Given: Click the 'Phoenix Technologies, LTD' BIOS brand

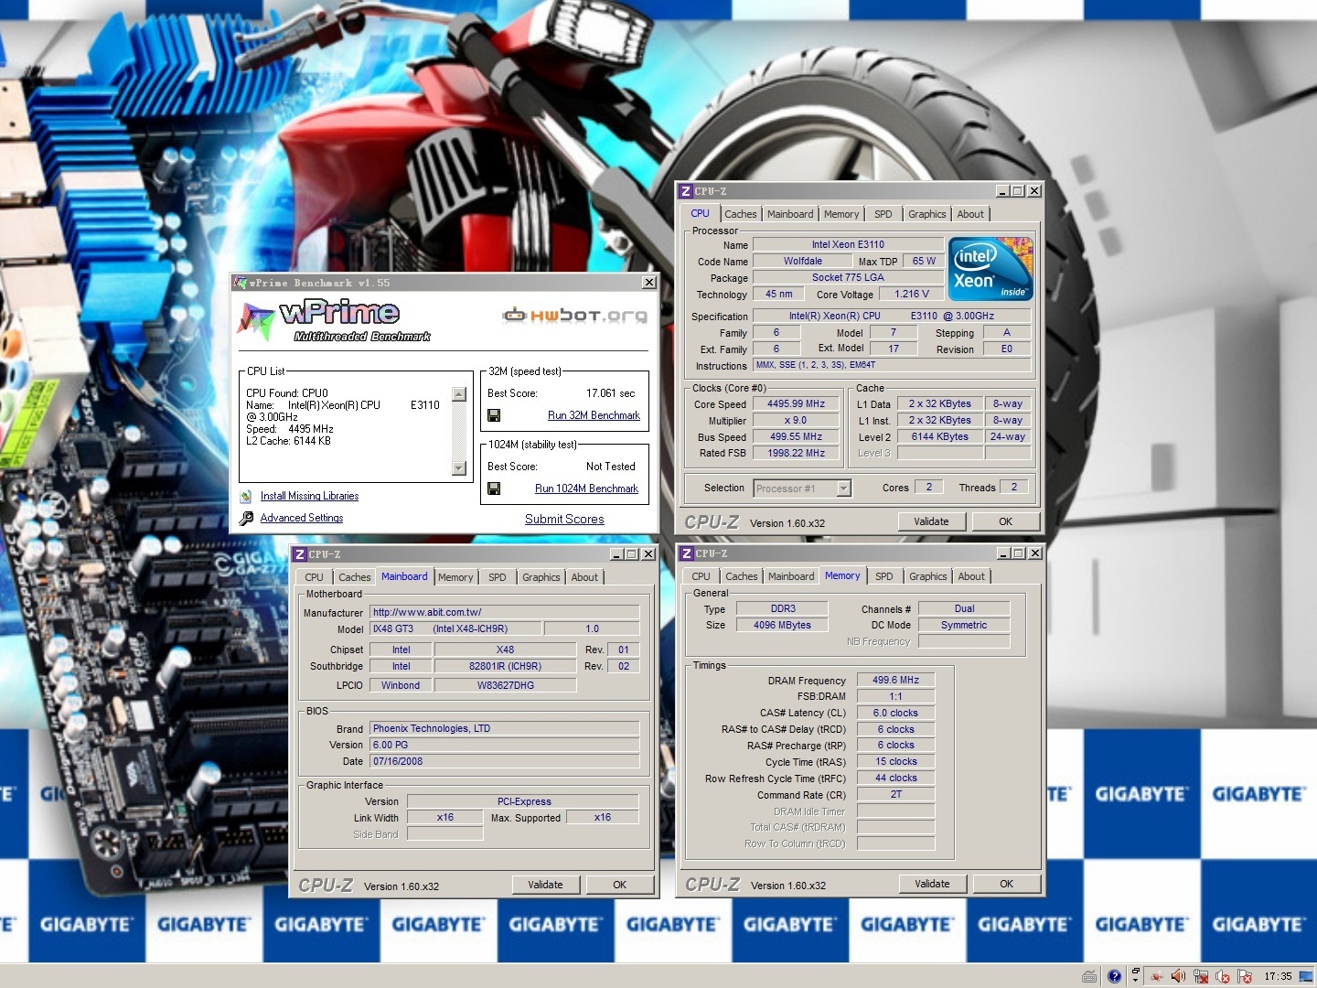Looking at the screenshot, I should pyautogui.click(x=504, y=728).
